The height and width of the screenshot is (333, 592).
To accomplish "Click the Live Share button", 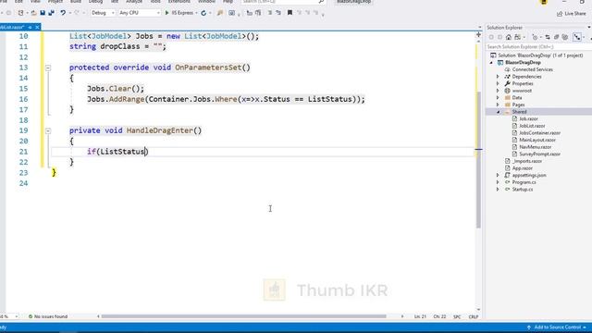I will (x=572, y=14).
